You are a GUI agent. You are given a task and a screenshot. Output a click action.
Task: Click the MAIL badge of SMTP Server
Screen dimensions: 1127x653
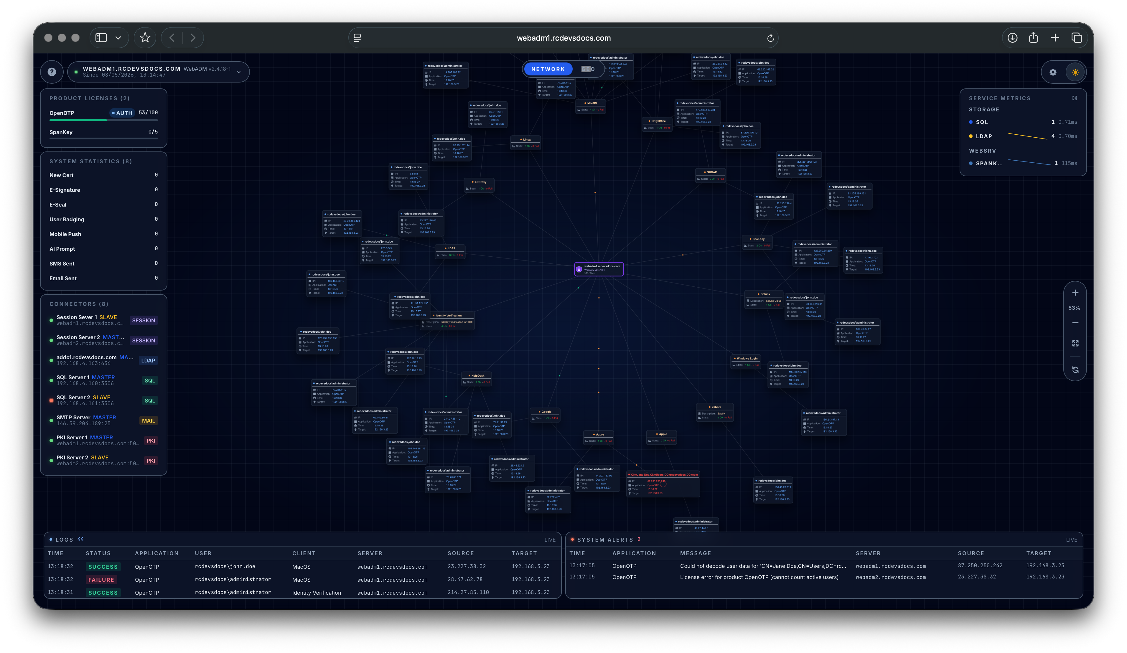(x=149, y=421)
